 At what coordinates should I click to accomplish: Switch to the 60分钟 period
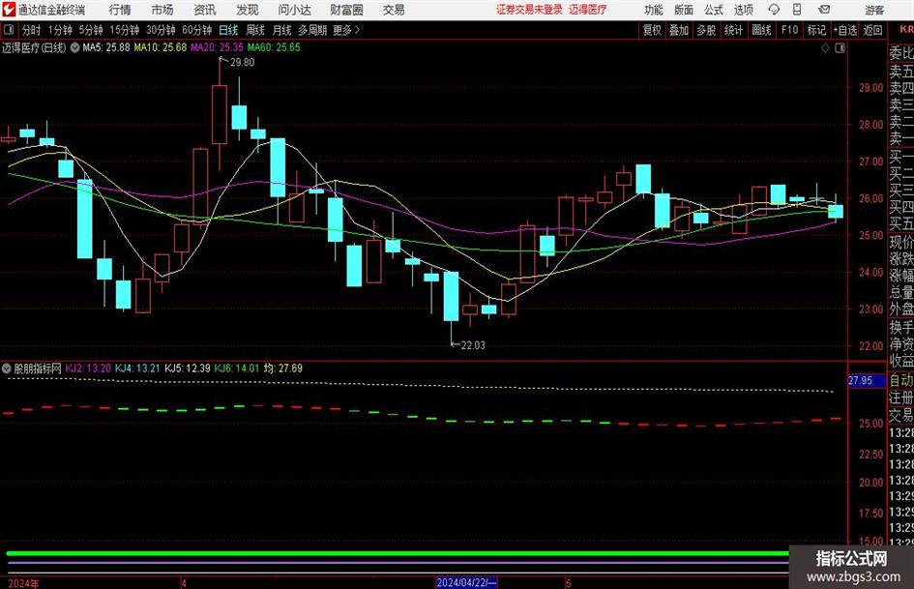(196, 30)
